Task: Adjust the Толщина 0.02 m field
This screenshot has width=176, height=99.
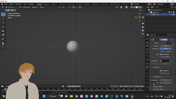Action: 166,46
